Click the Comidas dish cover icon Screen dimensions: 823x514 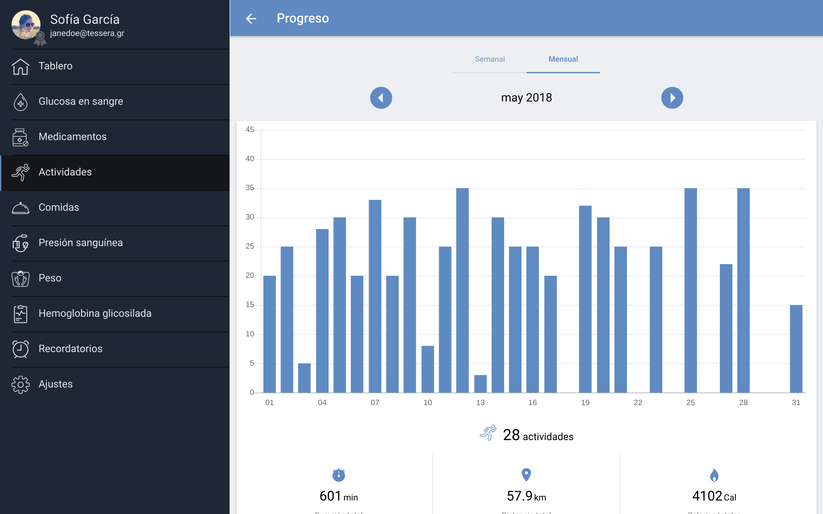(x=20, y=208)
